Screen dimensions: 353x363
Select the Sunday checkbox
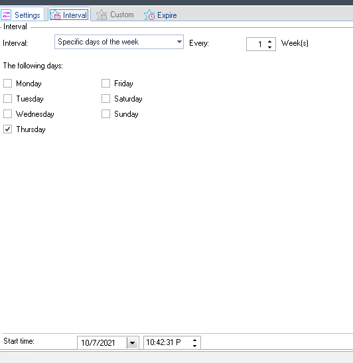106,114
